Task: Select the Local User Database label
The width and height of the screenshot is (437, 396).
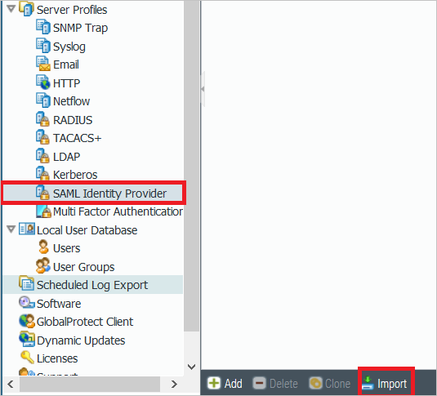Action: (87, 230)
